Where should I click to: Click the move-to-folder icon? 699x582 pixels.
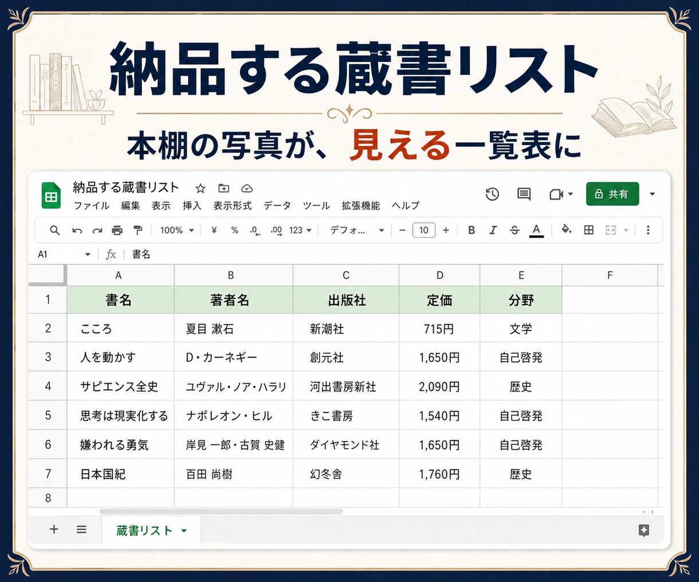[223, 188]
